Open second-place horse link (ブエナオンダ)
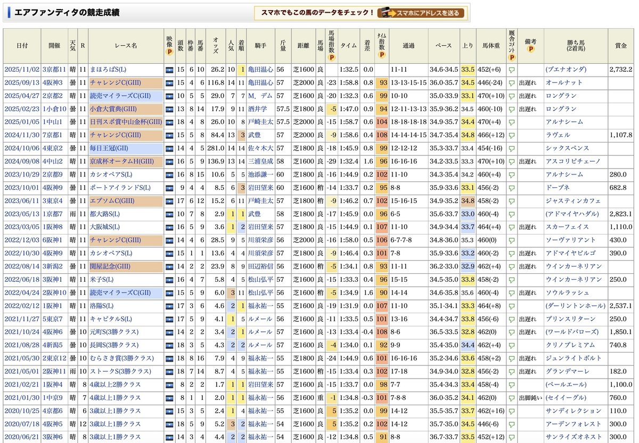 click(x=566, y=70)
